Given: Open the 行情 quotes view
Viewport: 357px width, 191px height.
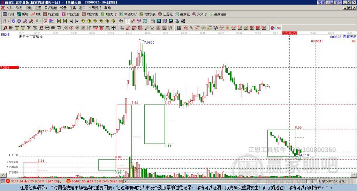Looking at the screenshot, I should pos(9,14).
